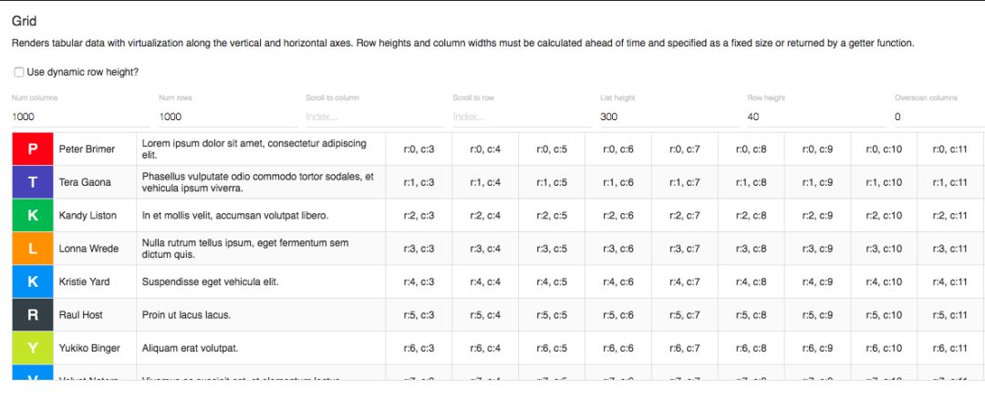Click the cell labeled r:0, c:3
Viewport: 985px width, 398px height.
419,148
